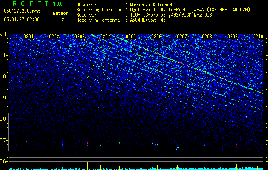Click the 0.9 kHz axis label
The width and height of the screenshot is (268, 170).
coord(4,98)
